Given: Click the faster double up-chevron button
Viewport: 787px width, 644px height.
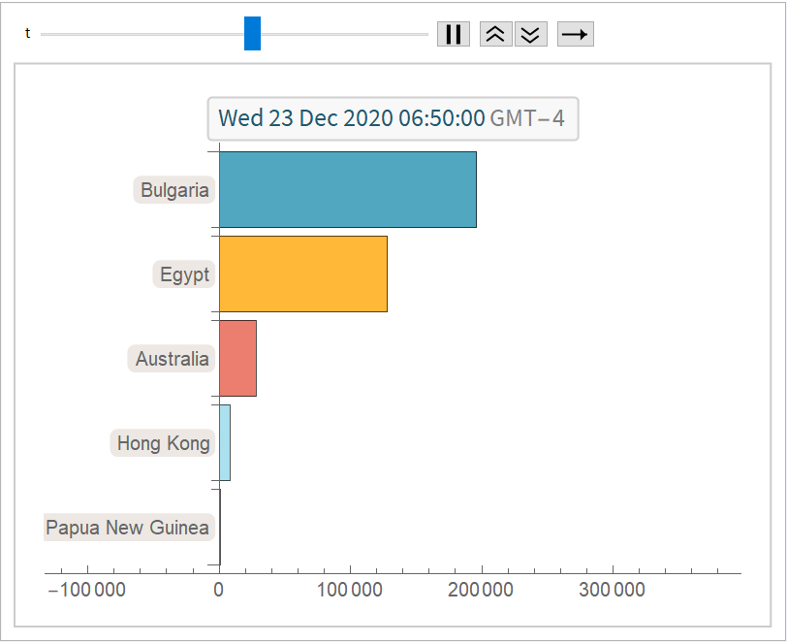Looking at the screenshot, I should (x=495, y=34).
